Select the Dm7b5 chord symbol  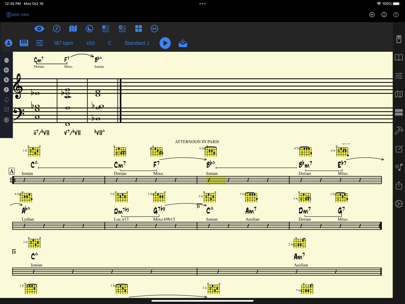pyautogui.click(x=122, y=210)
